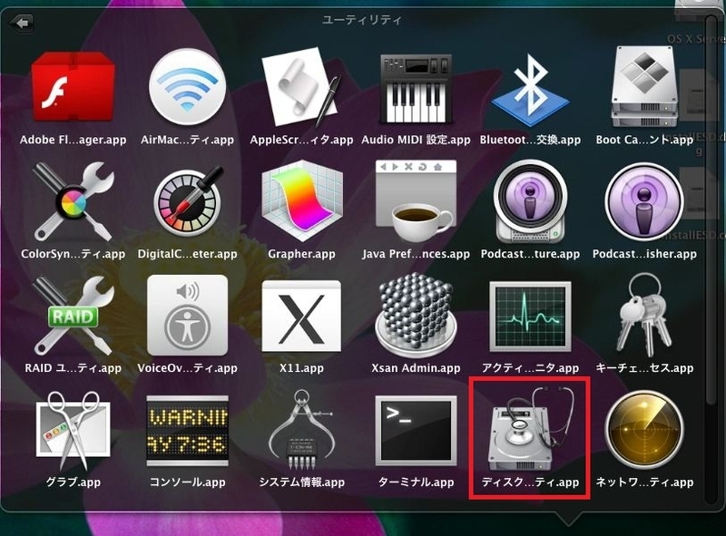The width and height of the screenshot is (726, 536).
Task: Launch DigitalColor Meter app
Action: pyautogui.click(x=188, y=202)
